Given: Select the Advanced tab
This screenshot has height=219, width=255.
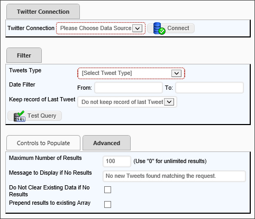Looking at the screenshot, I should [106, 143].
